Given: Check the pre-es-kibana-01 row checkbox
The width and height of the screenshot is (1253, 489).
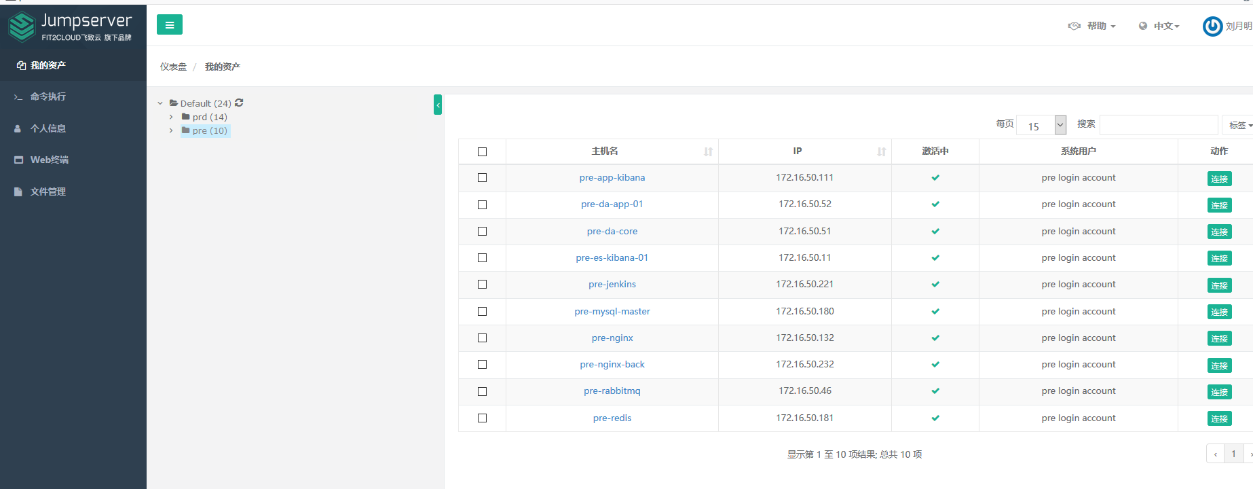Looking at the screenshot, I should [482, 258].
